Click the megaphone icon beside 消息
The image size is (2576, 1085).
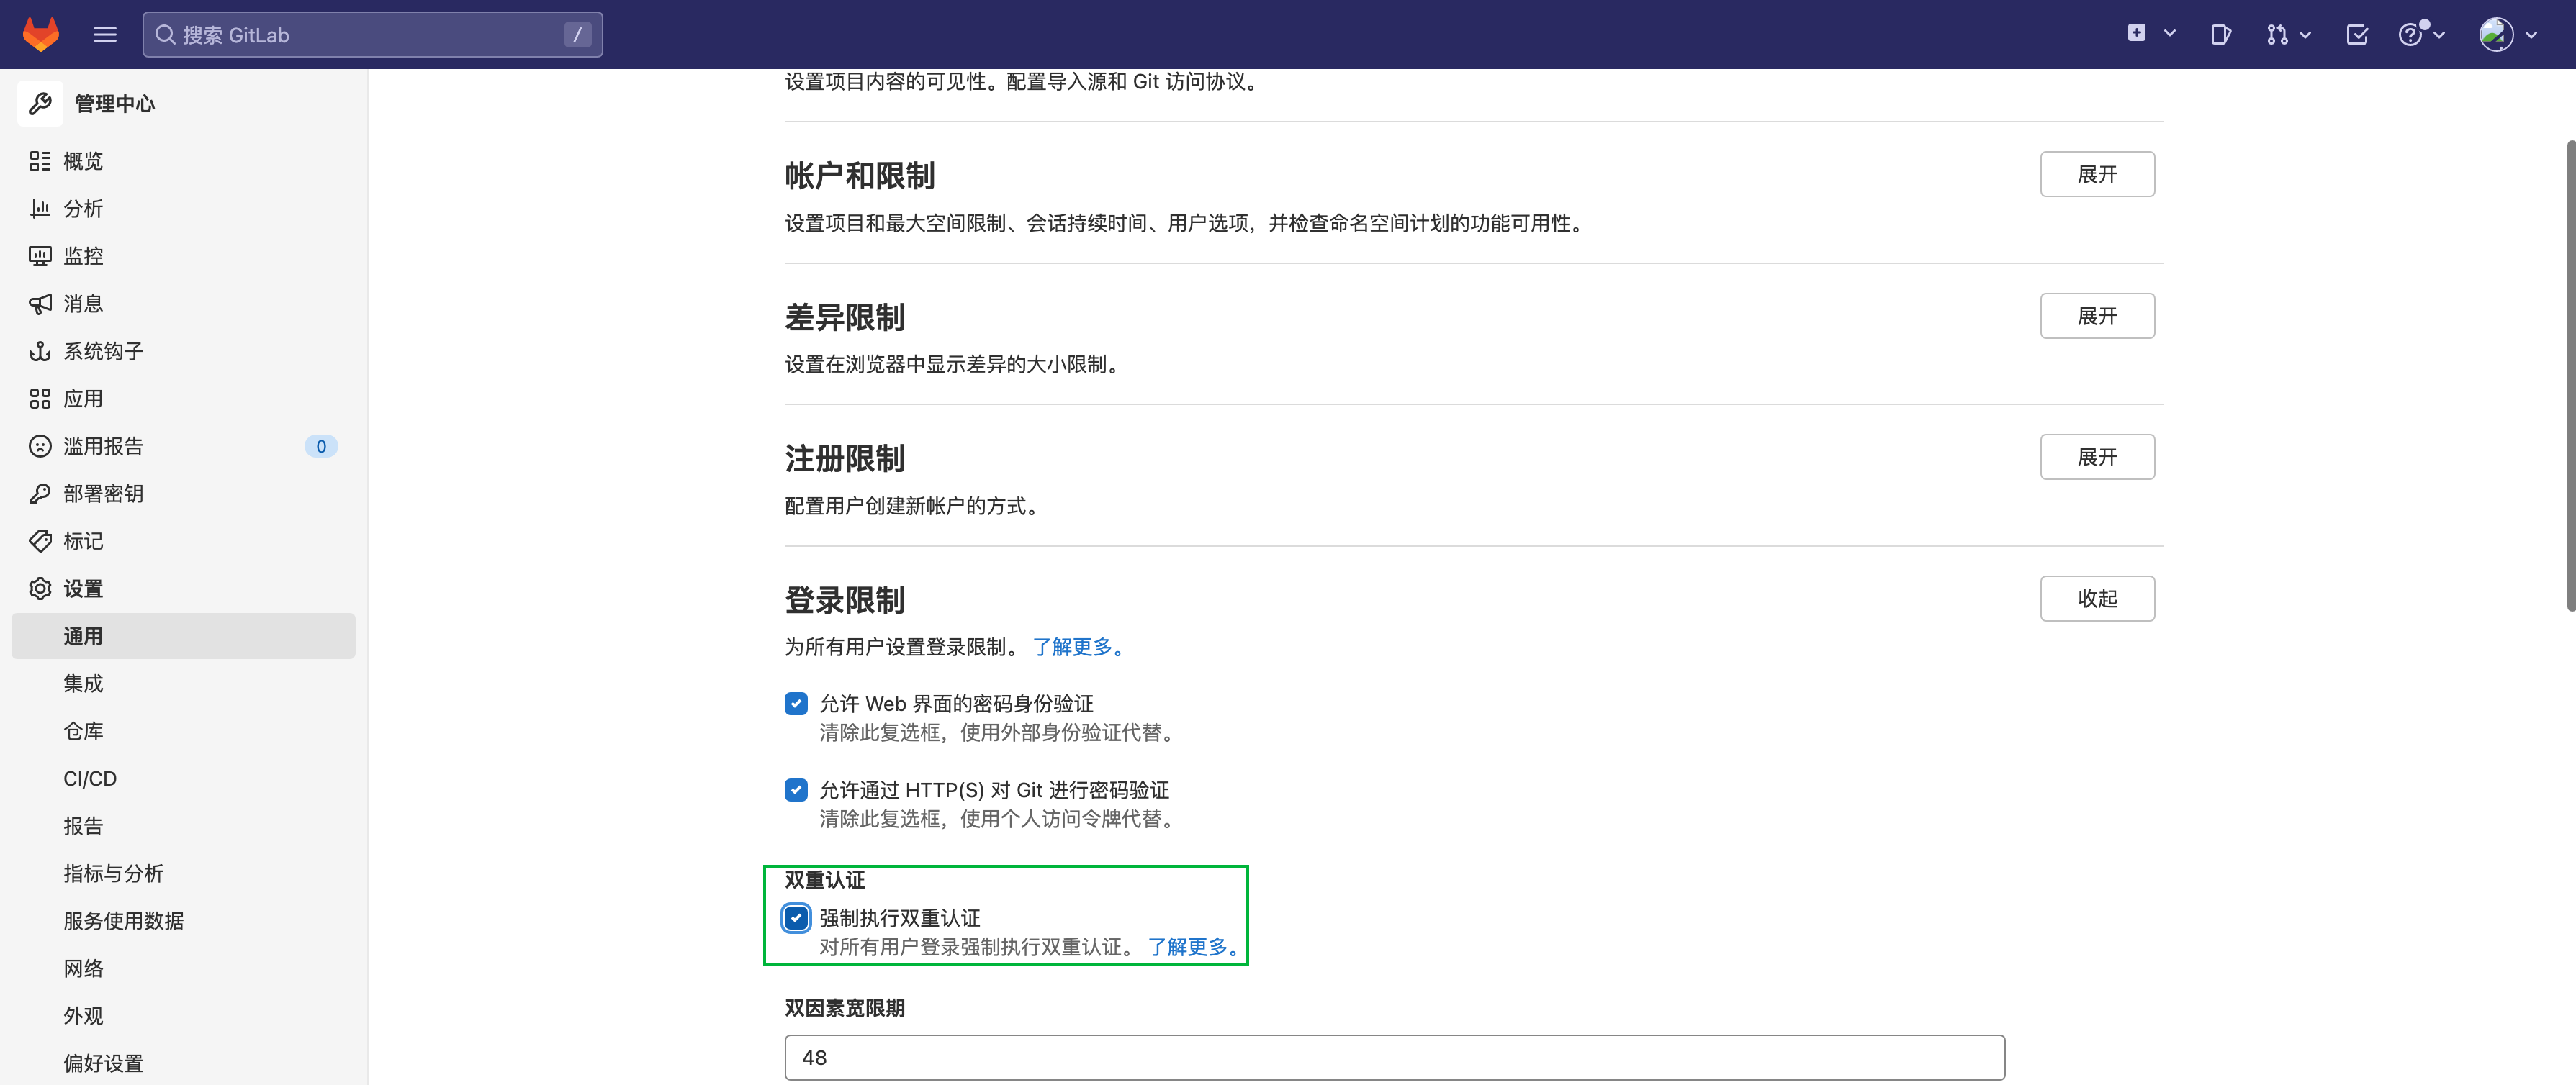[x=40, y=304]
